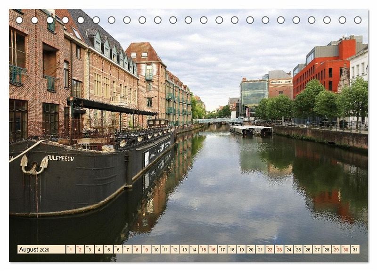Image resolution: width=377 pixels, height=271 pixels.
Task: Select Sunday the 9th date cell
Action: tap(146, 249)
